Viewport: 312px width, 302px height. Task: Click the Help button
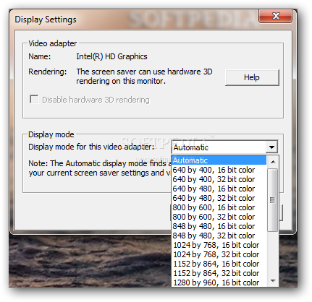[x=252, y=77]
